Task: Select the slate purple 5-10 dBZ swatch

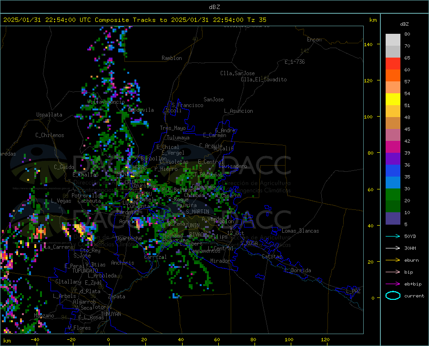Action: coord(393,218)
